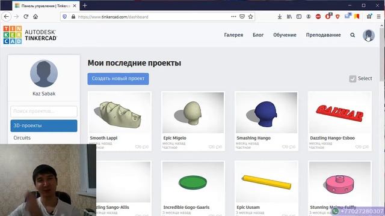Click the Incredible Gogo-Gaaris project title
Image resolution: width=385 pixels, height=216 pixels.
(x=186, y=207)
